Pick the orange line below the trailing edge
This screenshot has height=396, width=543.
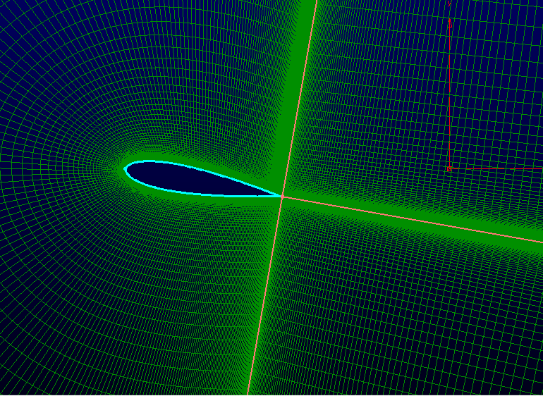pos(264,296)
